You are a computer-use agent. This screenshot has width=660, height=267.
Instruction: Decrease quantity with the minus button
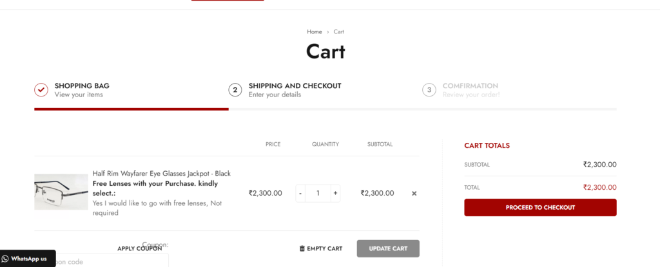coord(300,193)
